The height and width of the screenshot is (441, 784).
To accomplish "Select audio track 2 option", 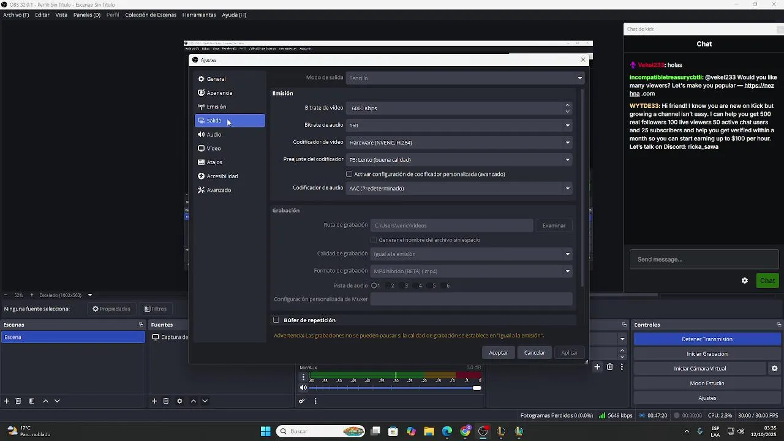I will pyautogui.click(x=390, y=285).
